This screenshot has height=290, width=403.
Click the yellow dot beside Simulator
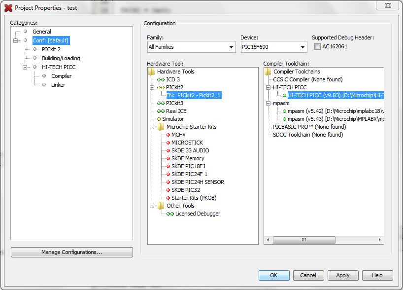click(x=159, y=119)
